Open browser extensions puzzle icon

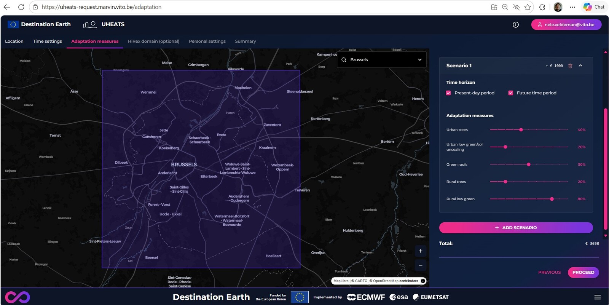pos(542,7)
